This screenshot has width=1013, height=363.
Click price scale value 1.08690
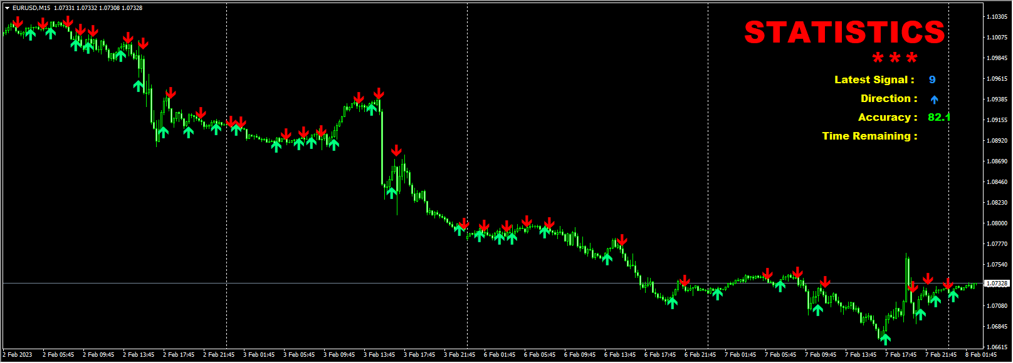pos(997,161)
